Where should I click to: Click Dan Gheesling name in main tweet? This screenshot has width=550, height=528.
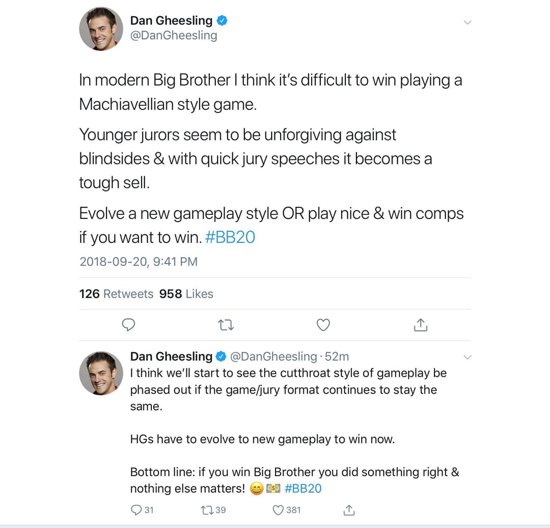tap(171, 20)
